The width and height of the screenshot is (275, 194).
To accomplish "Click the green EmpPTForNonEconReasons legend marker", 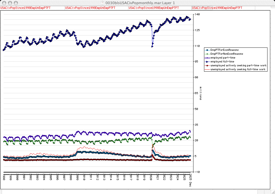I will point(207,54).
